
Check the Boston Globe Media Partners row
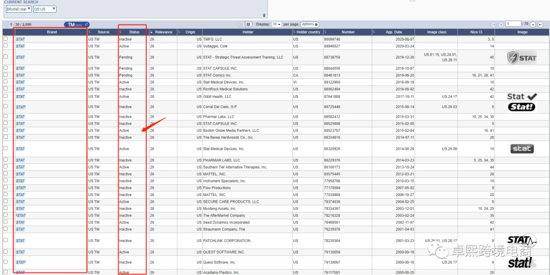[5, 130]
